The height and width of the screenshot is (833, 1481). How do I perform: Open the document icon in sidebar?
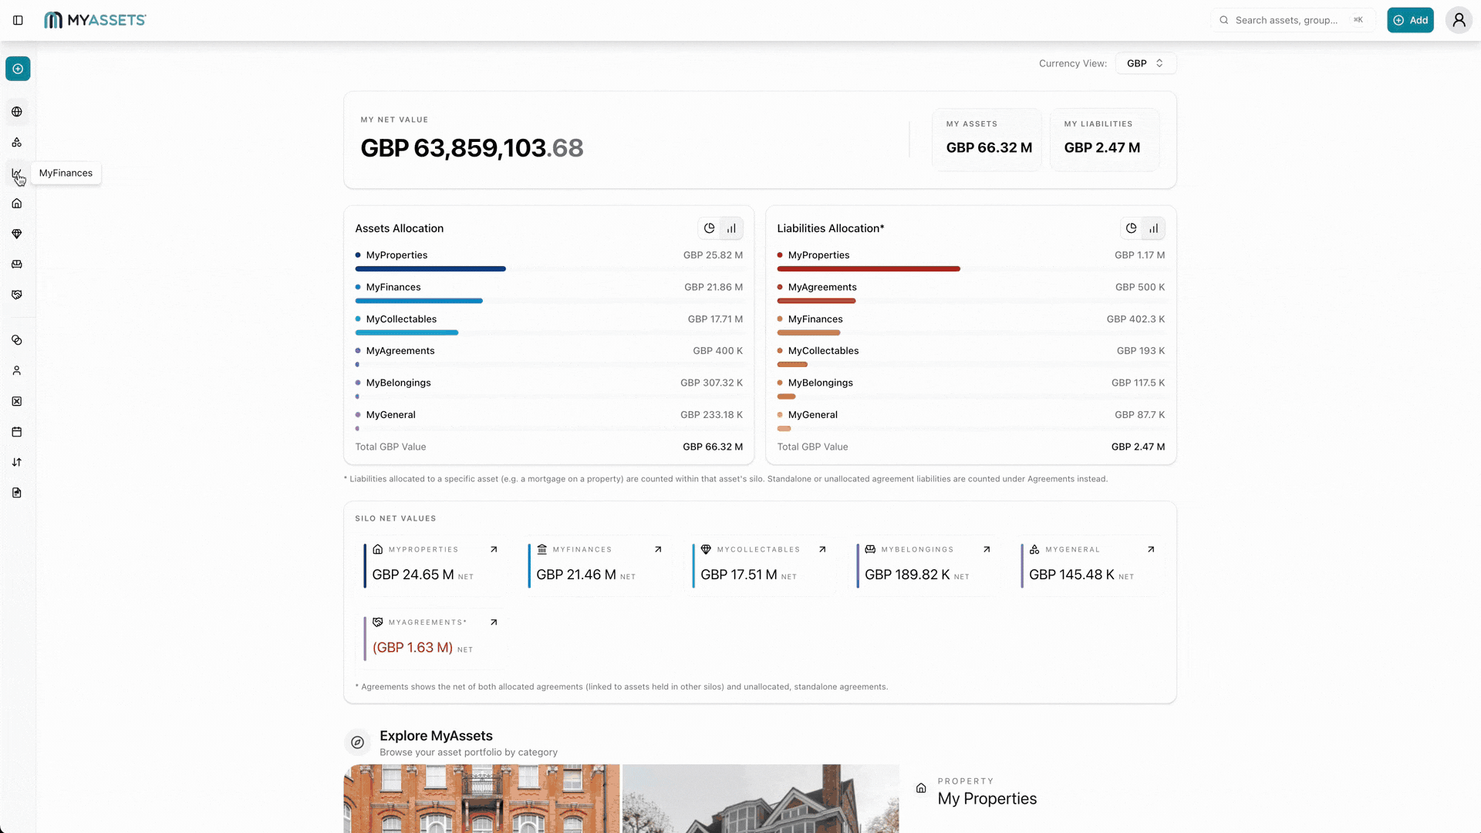pos(17,493)
